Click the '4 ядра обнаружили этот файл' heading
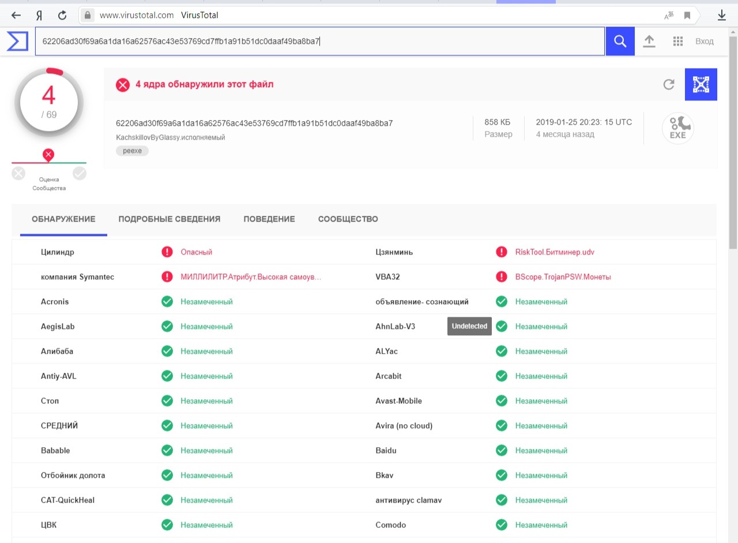 point(205,84)
